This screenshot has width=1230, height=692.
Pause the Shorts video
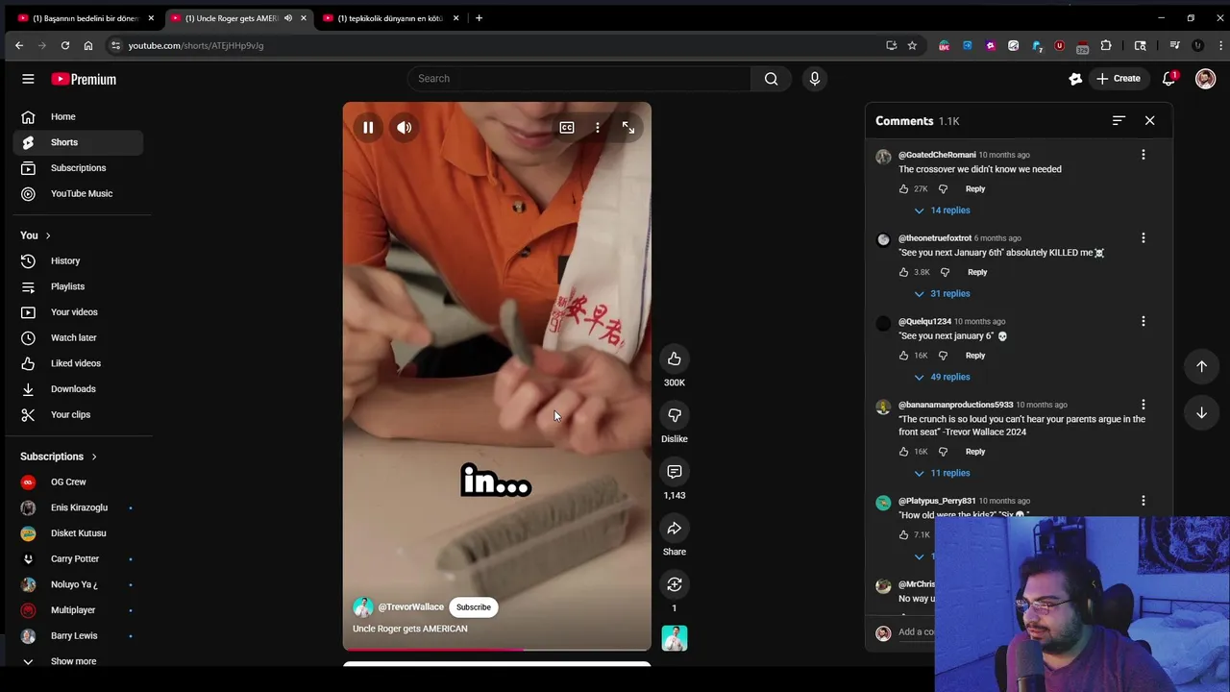tap(368, 128)
